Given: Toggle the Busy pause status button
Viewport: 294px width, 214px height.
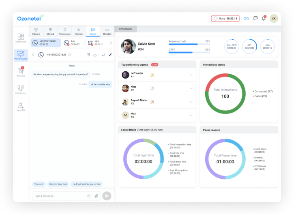Looking at the screenshot, I should pyautogui.click(x=225, y=18).
